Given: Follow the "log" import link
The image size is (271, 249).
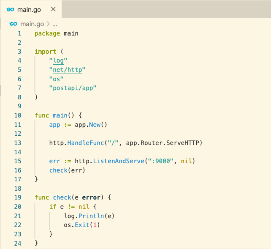Looking at the screenshot, I should point(58,60).
